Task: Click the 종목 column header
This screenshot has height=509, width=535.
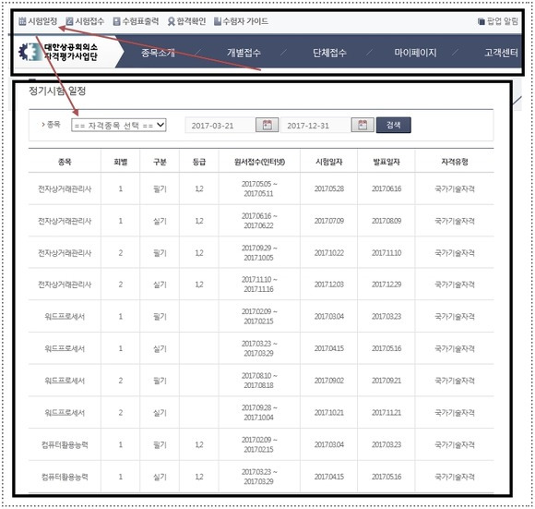Action: [x=65, y=162]
